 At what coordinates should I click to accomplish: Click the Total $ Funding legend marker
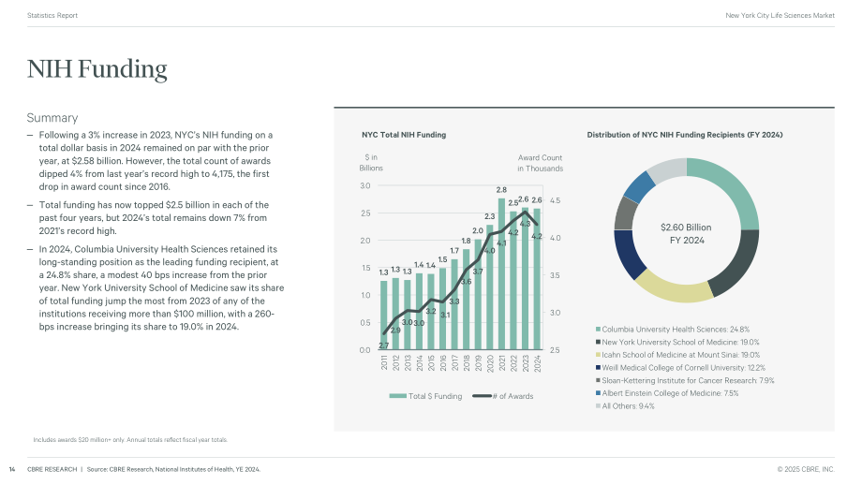(x=397, y=396)
